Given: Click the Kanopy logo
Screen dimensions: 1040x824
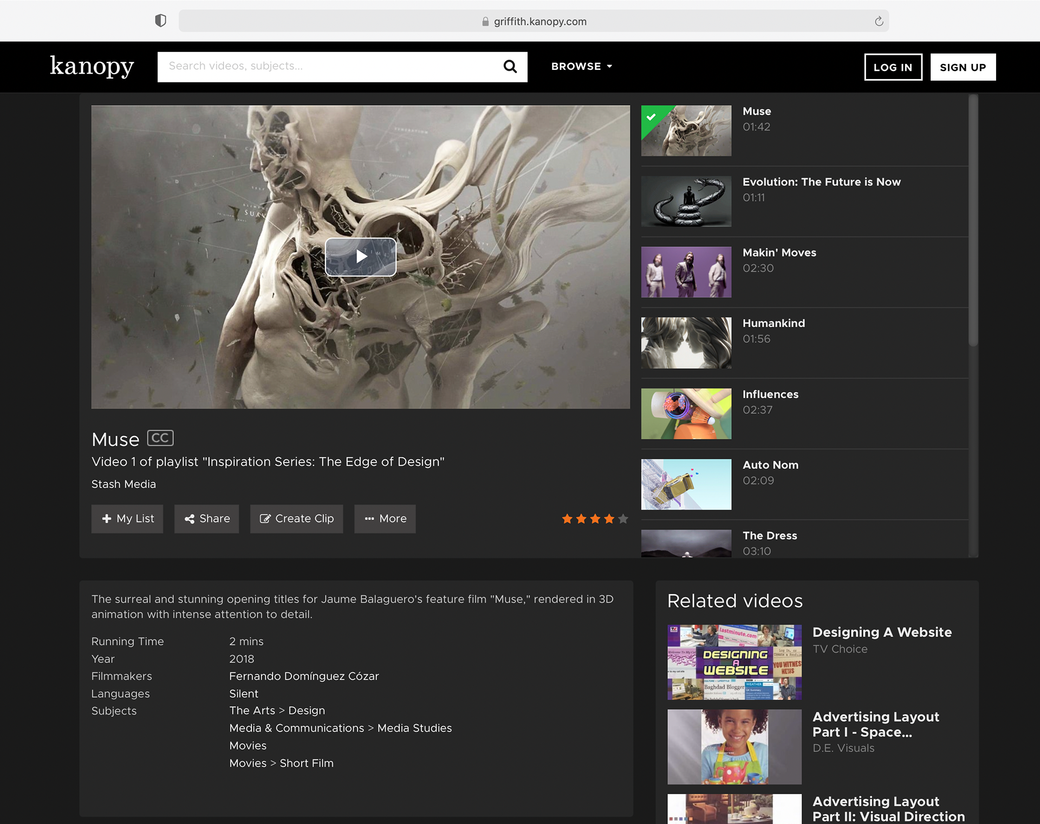Looking at the screenshot, I should [92, 66].
